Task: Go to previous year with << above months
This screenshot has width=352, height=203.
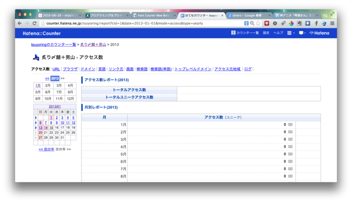Action: [x=47, y=78]
